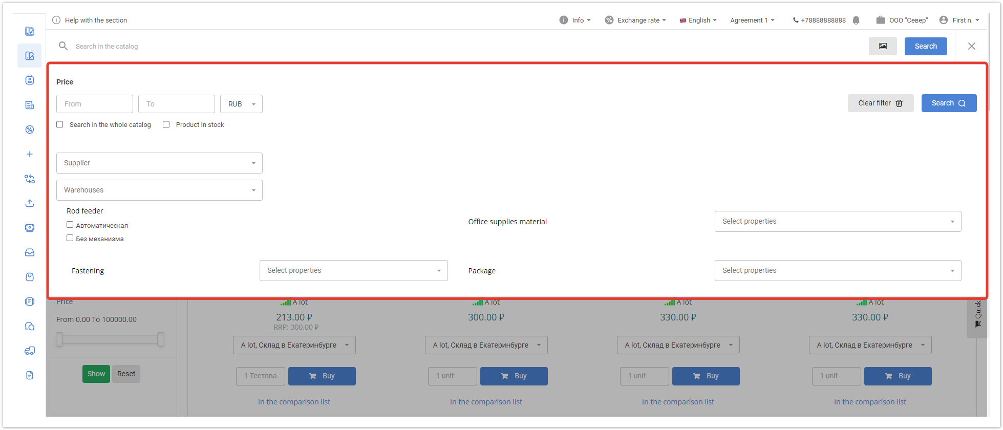Image resolution: width=1003 pixels, height=430 pixels.
Task: Click the user avatar icon next to First n.
Action: (944, 20)
